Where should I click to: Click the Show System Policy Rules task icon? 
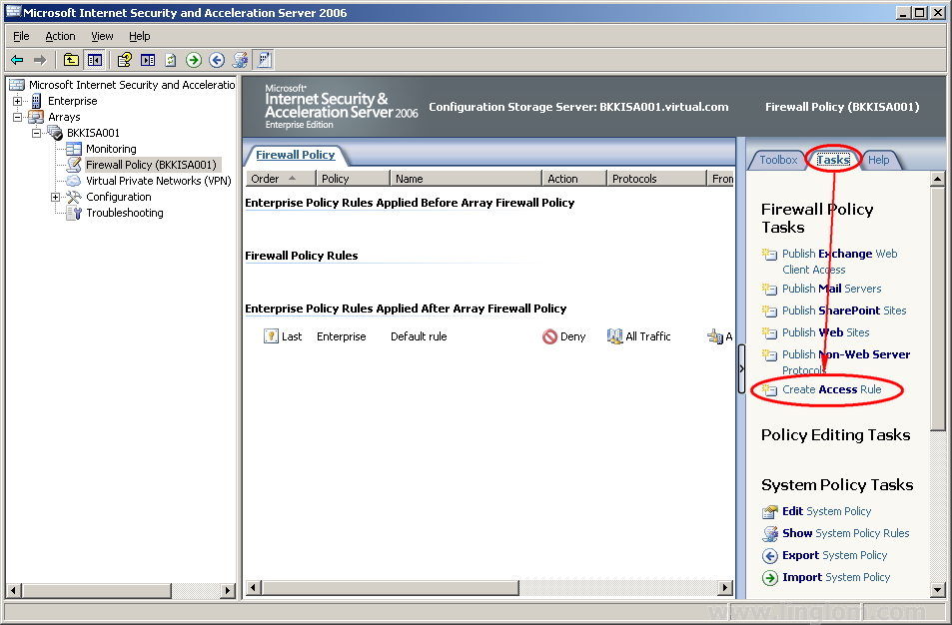point(770,533)
